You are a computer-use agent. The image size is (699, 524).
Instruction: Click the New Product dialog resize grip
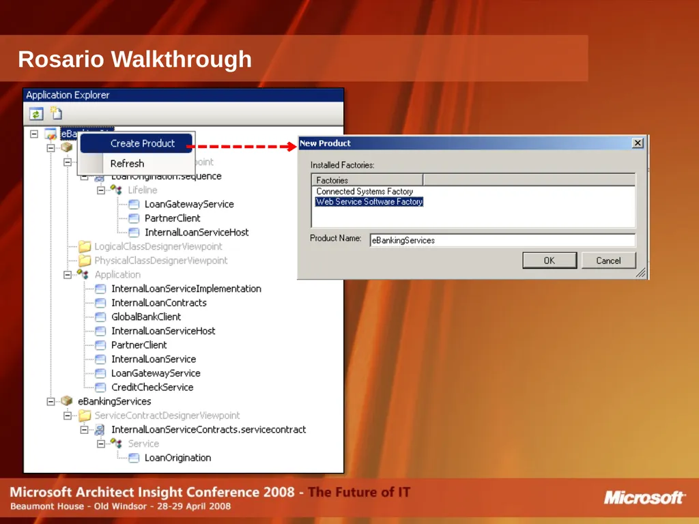coord(641,273)
